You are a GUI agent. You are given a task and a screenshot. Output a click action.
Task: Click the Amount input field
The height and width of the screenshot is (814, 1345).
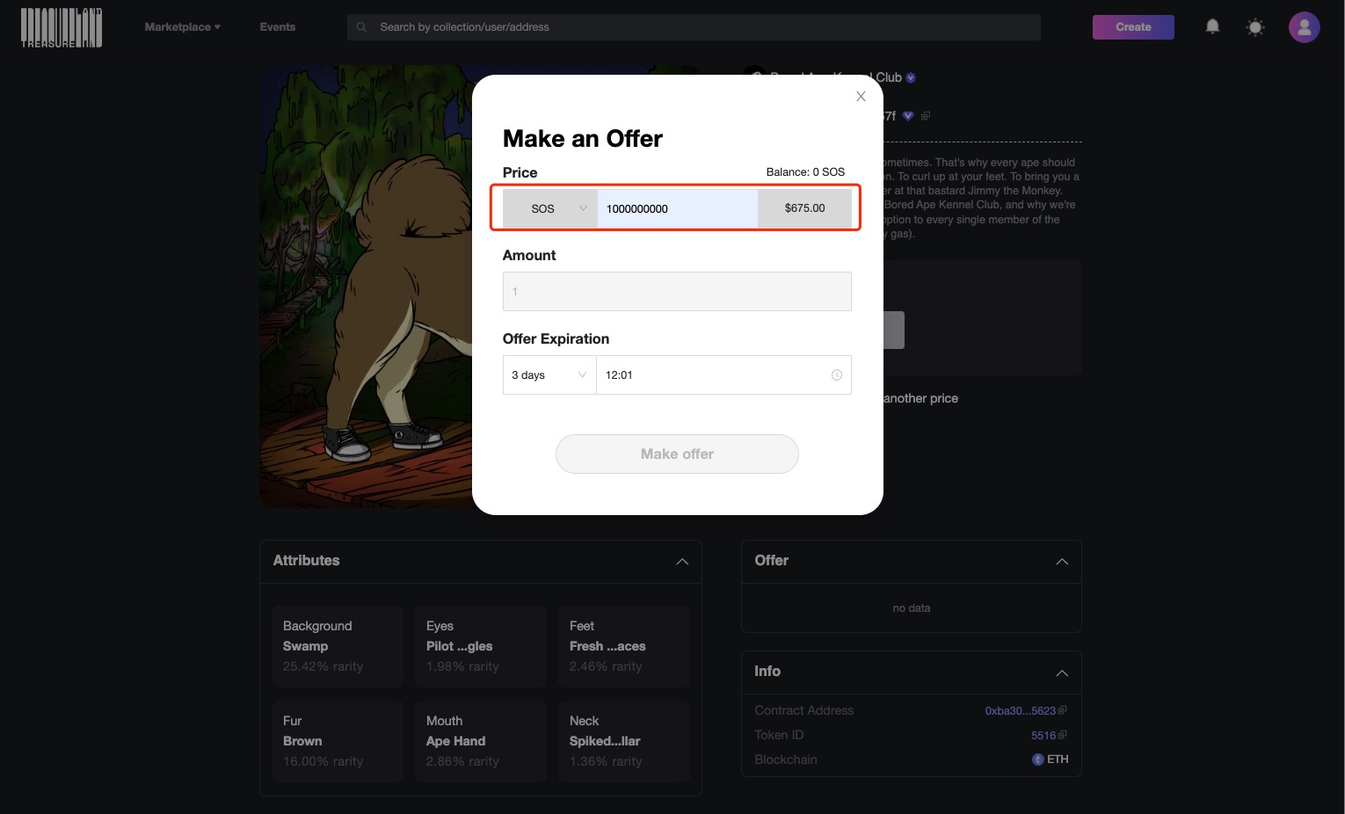(677, 291)
